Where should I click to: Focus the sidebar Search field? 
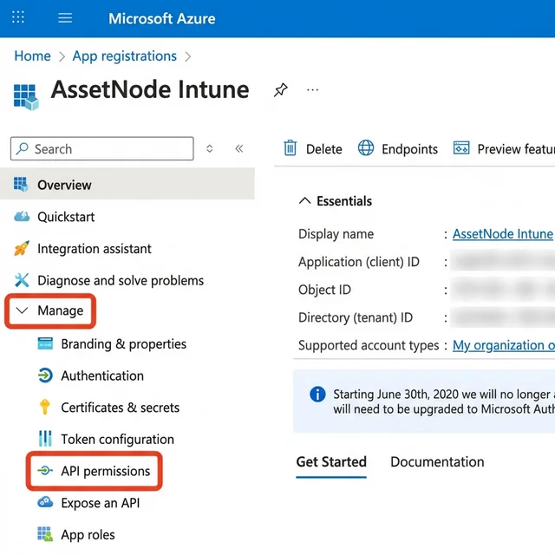coord(102,148)
